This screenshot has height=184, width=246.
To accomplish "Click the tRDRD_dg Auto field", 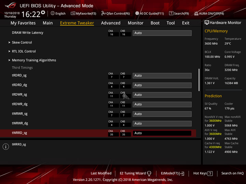I will pyautogui.click(x=162, y=85).
